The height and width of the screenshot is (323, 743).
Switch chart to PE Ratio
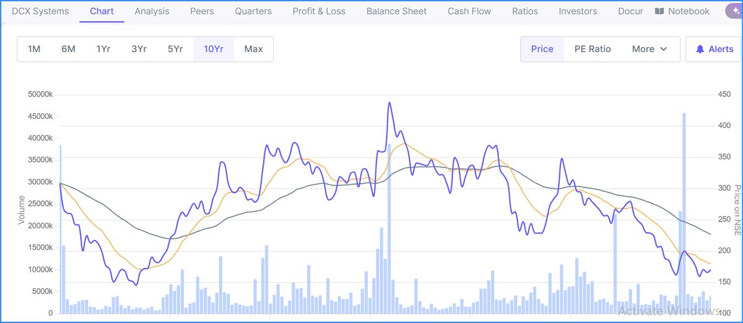[593, 49]
